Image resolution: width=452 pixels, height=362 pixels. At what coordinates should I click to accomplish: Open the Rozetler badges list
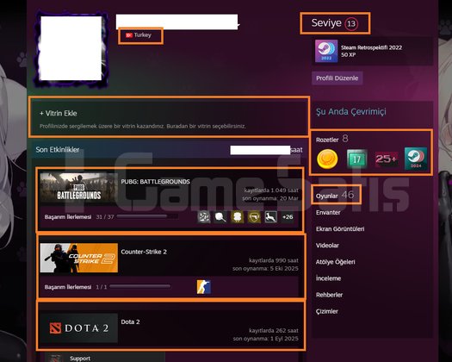[331, 140]
